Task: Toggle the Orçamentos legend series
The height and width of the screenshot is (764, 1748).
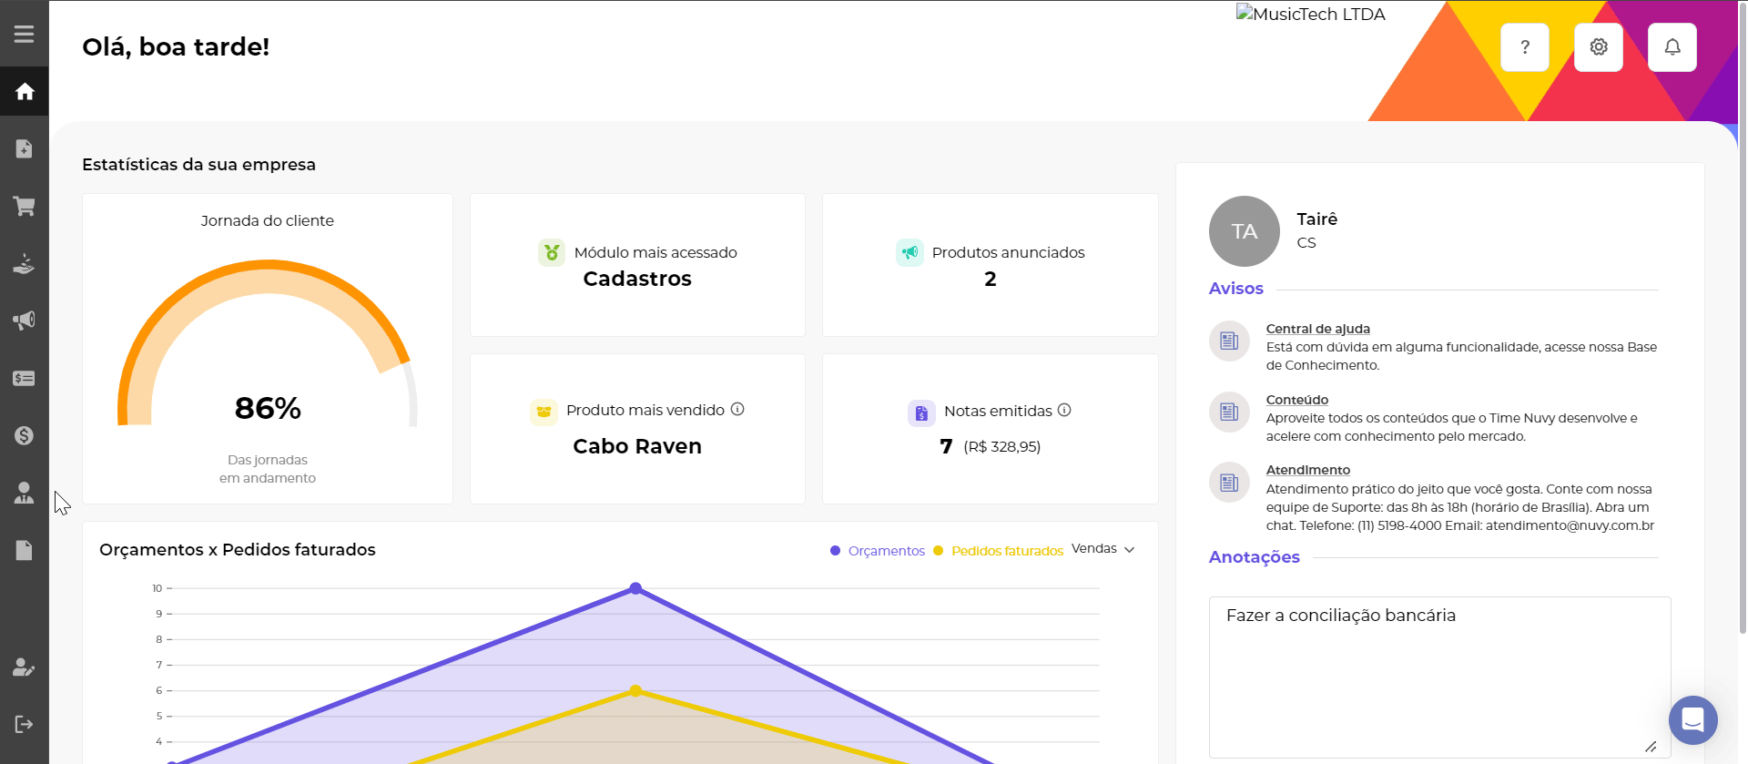Action: coord(878,551)
